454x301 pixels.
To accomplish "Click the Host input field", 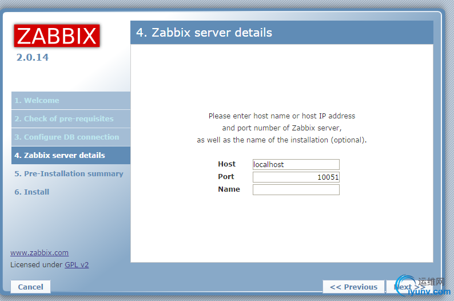I will click(x=296, y=165).
